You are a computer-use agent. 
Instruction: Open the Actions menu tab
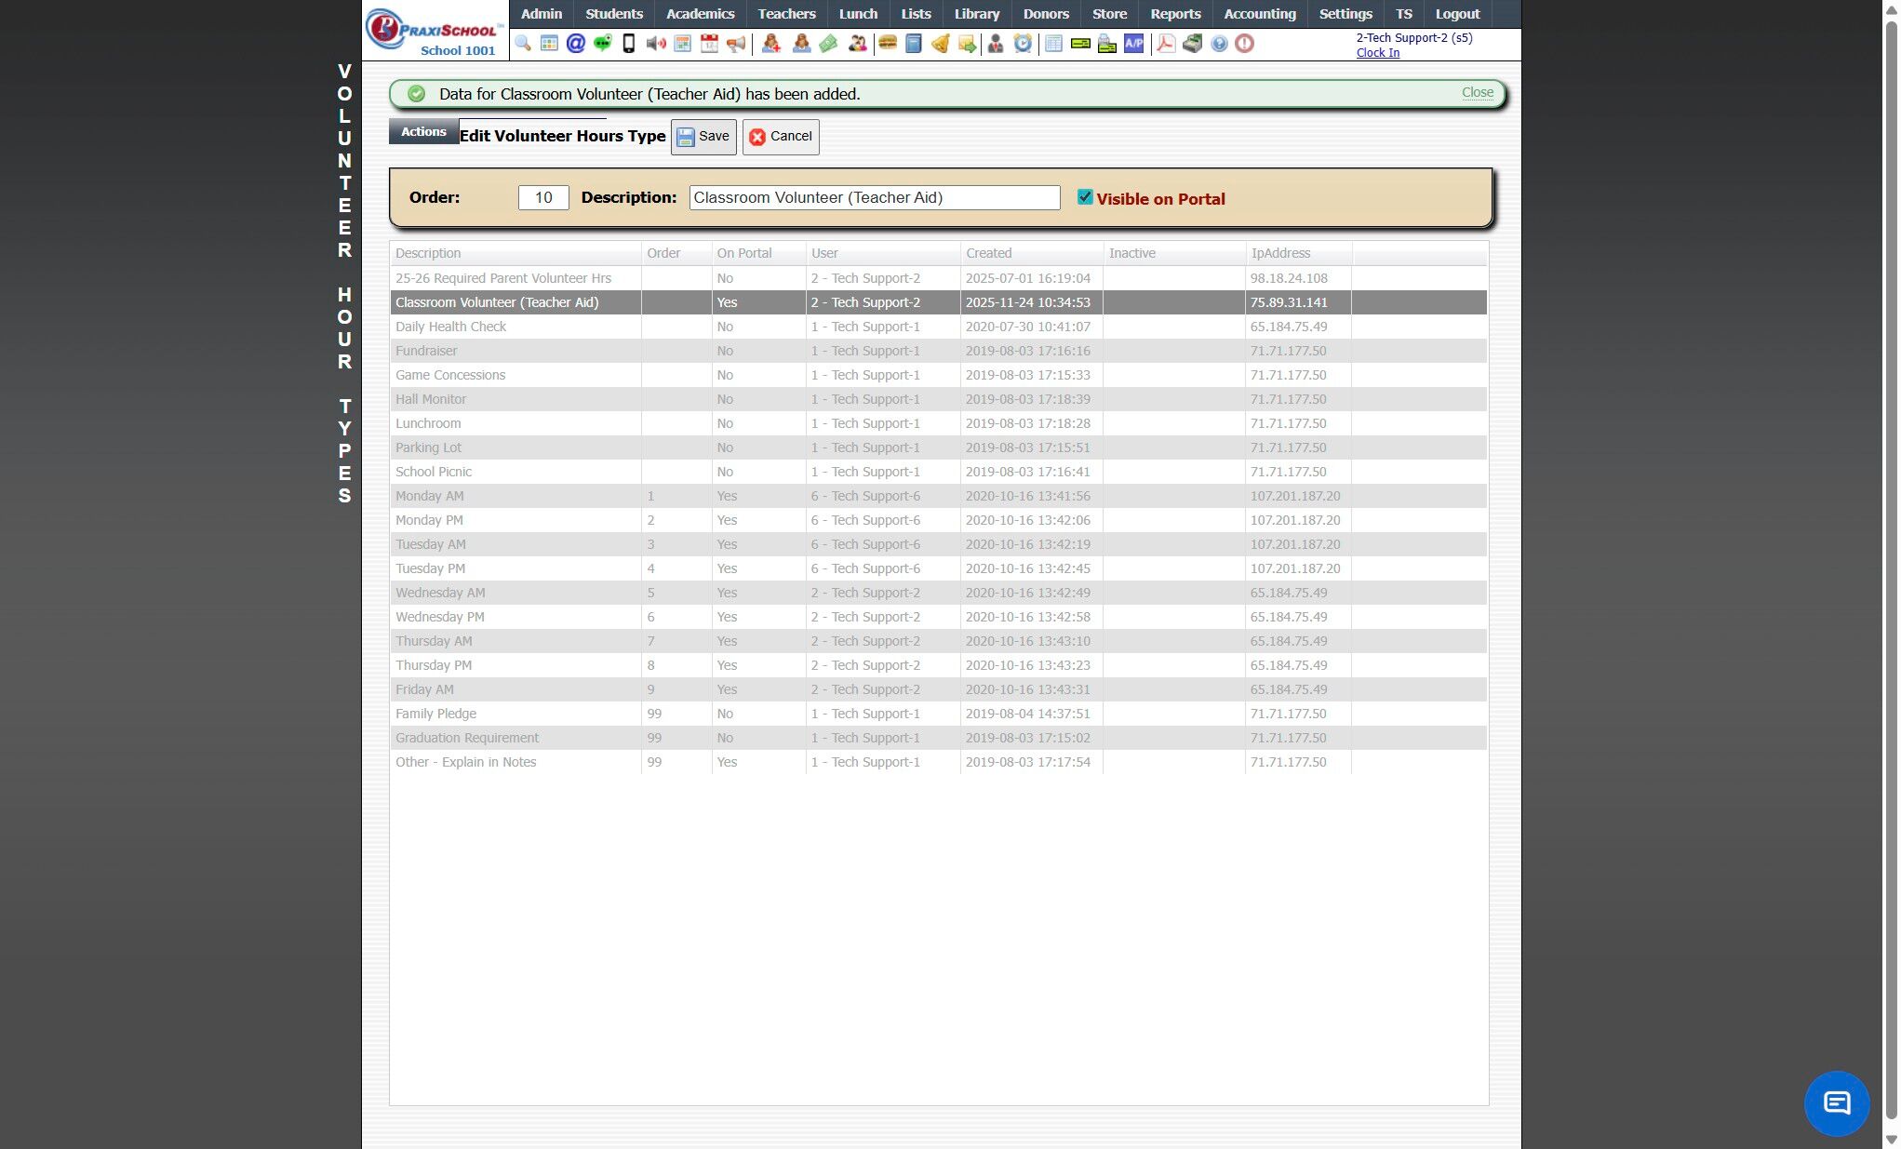[423, 132]
